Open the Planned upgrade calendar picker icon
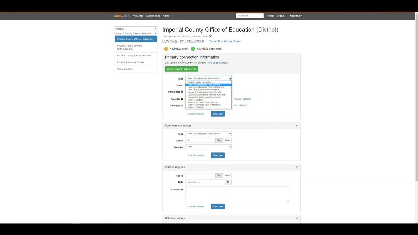This screenshot has height=235, width=418. point(228,182)
